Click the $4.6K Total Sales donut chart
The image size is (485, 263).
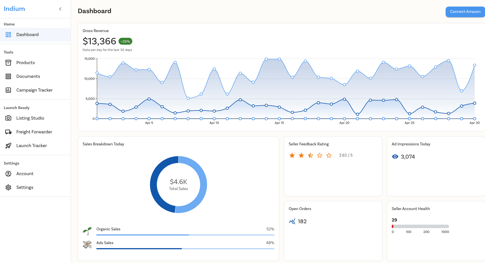tap(179, 185)
